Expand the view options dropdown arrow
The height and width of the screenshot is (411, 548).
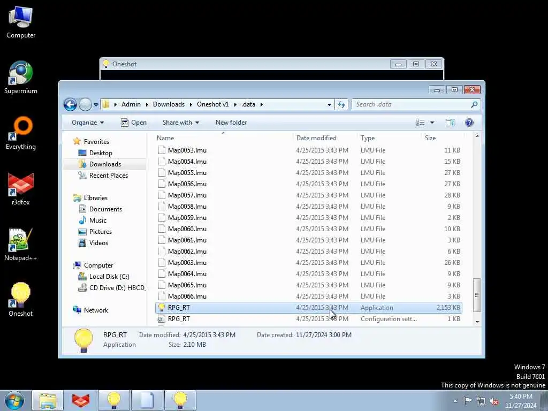(432, 123)
